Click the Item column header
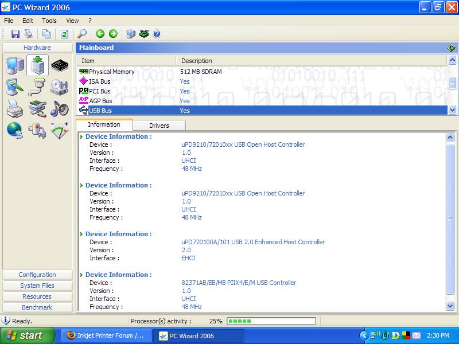This screenshot has width=459, height=344. point(126,61)
